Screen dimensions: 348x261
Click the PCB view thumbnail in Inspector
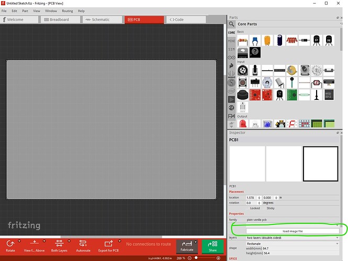(x=320, y=164)
